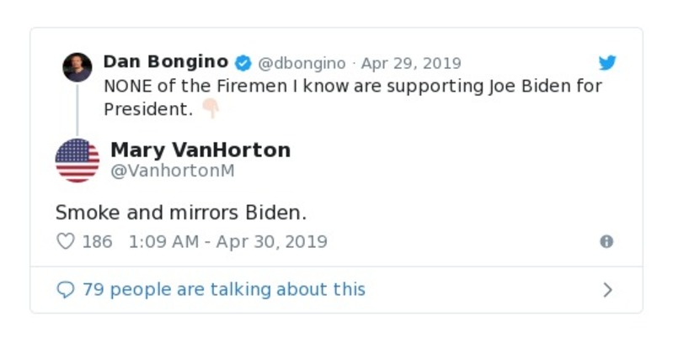Visit the @VanhortonM handle
The height and width of the screenshot is (353, 673).
point(173,171)
